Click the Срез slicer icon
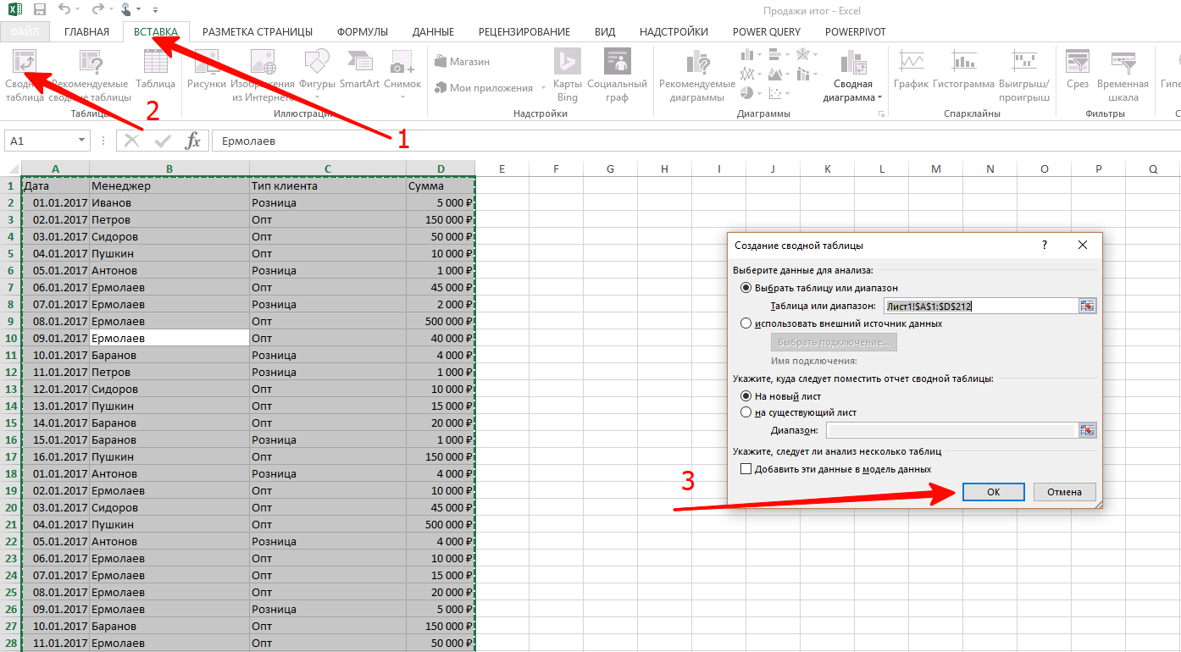The width and height of the screenshot is (1181, 652). [1078, 62]
